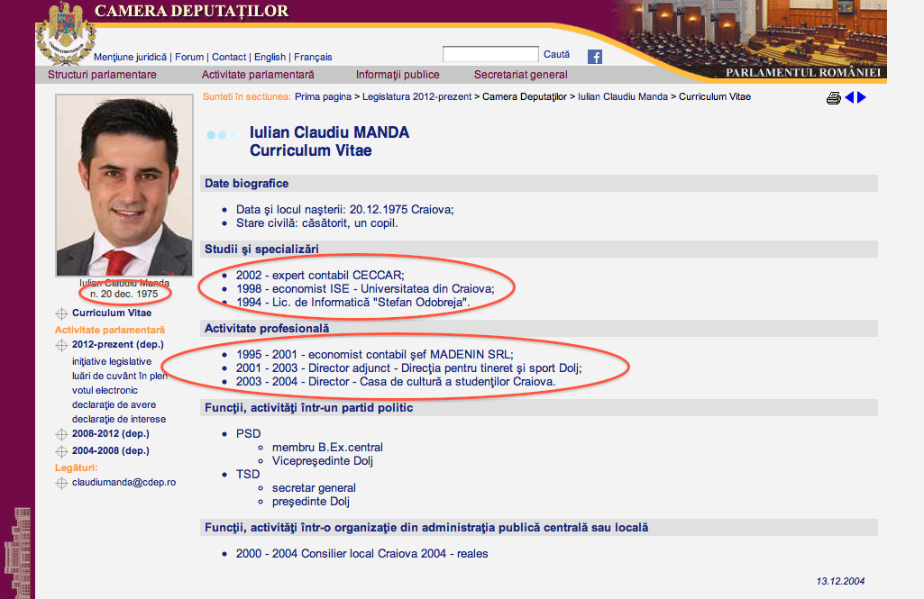
Task: Open Informaţii publice menu
Action: click(x=398, y=75)
